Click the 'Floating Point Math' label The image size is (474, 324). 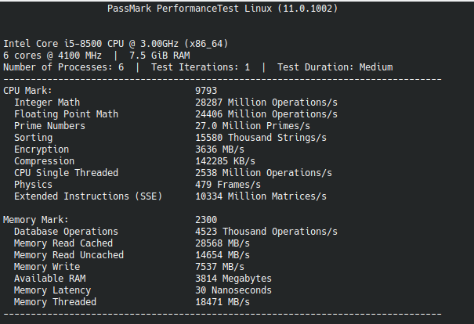tap(66, 114)
